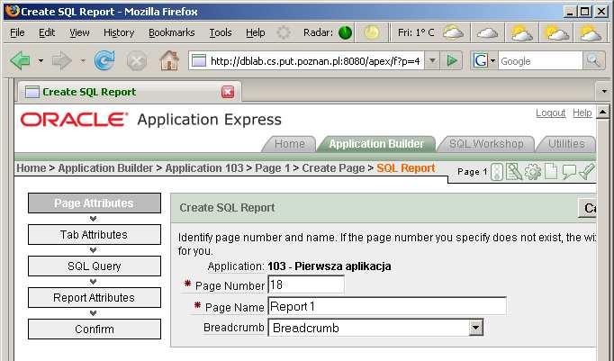Click current weather icon beside 1° C
This screenshot has width=614, height=361.
click(x=453, y=32)
